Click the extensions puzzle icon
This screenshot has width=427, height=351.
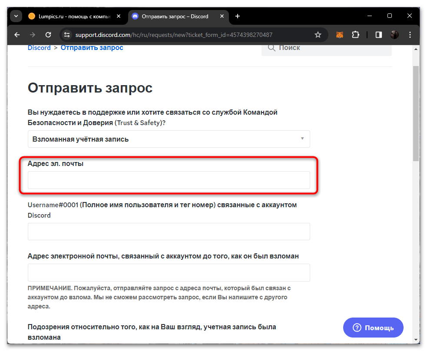pyautogui.click(x=356, y=34)
